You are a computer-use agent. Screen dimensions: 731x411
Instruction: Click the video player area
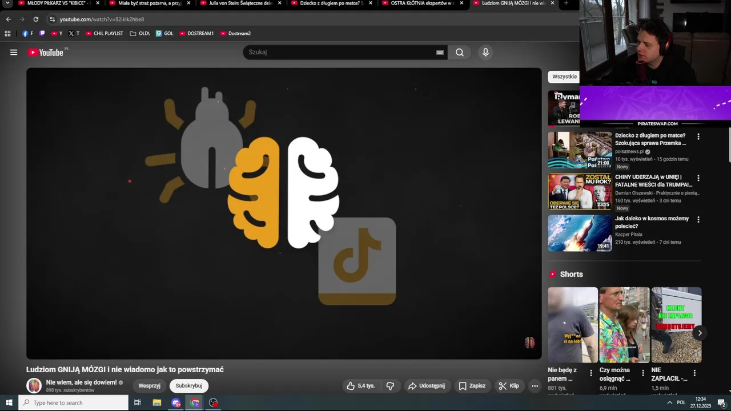coord(284,213)
